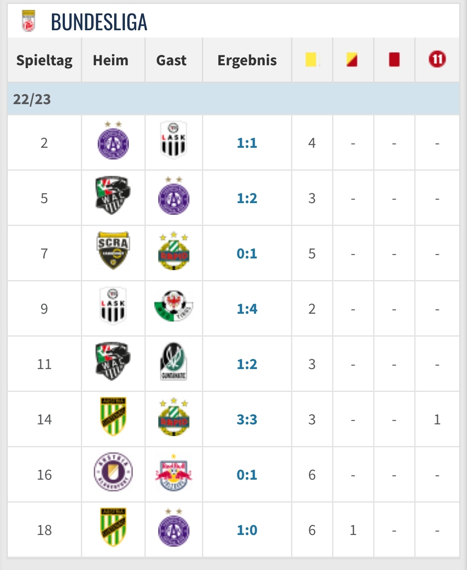
Task: Open SV Ried crest in matchday 11
Action: 173,361
